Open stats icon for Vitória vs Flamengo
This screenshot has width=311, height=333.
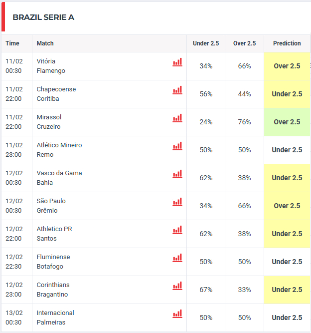[177, 62]
